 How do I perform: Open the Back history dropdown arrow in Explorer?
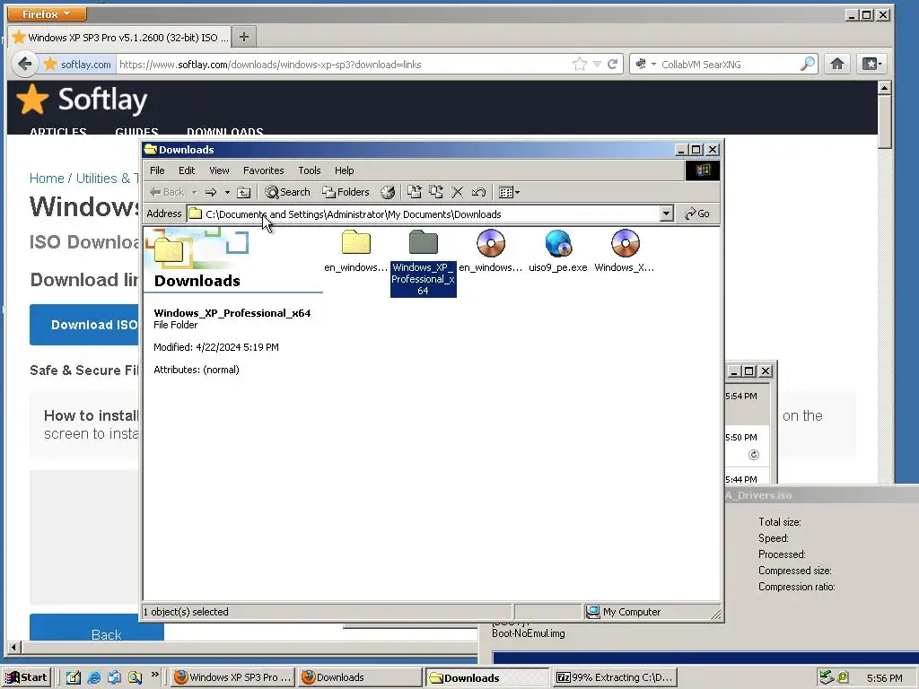pos(194,192)
